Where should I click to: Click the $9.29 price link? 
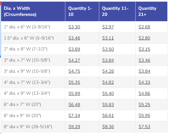[74, 127]
